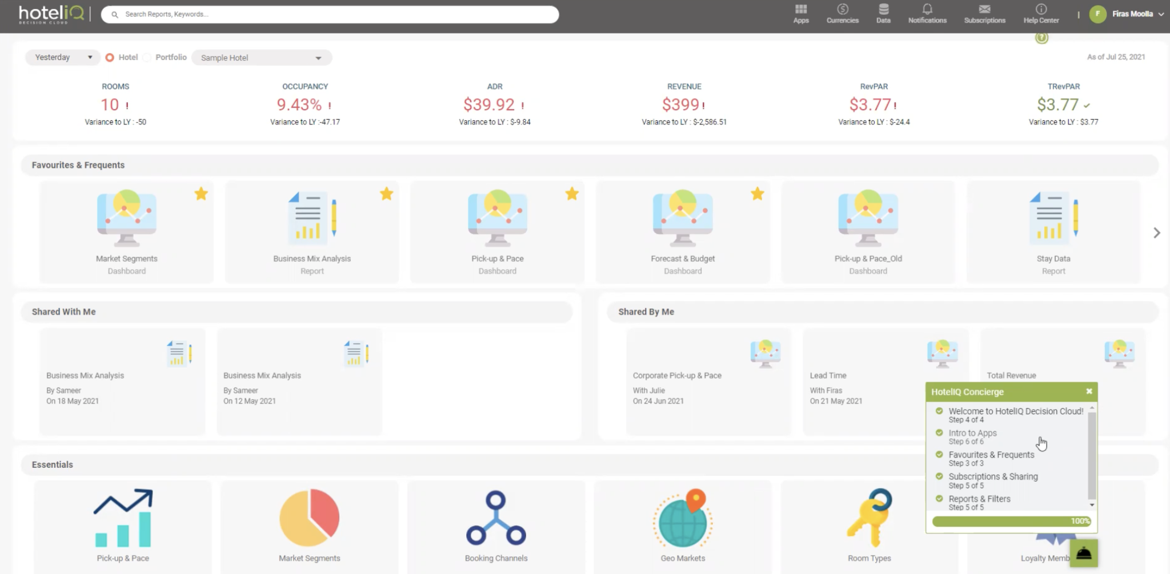Open Geo Markets globe icon
Image resolution: width=1170 pixels, height=574 pixels.
[683, 518]
